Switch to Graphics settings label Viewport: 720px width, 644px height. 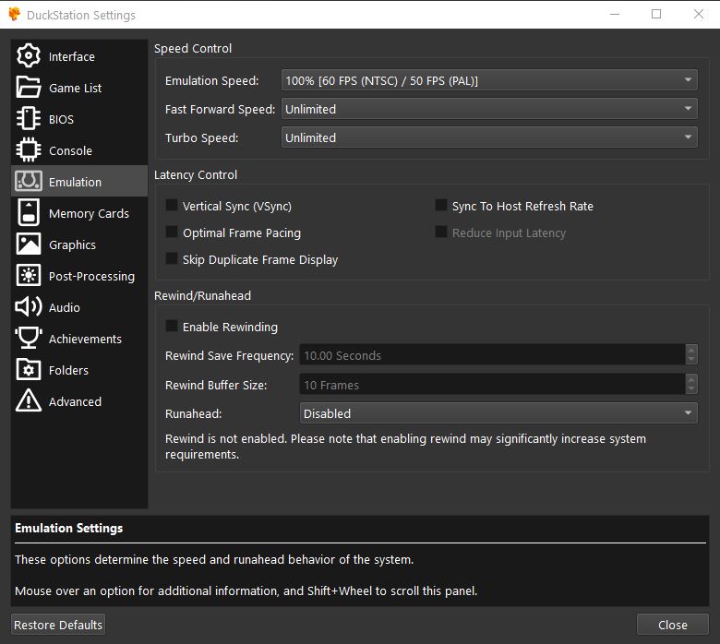[x=72, y=245]
